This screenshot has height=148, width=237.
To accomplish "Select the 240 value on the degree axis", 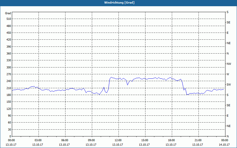I will (9, 81).
